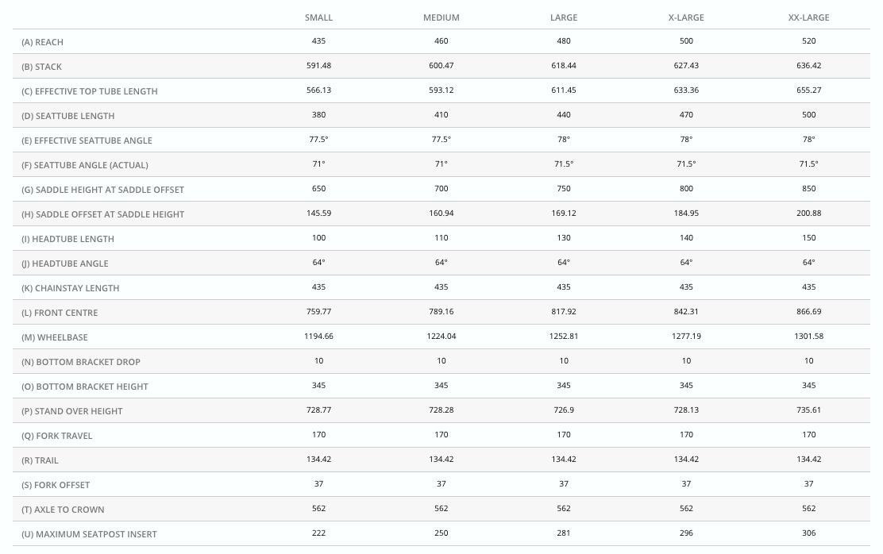Screen dimensions: 883x554
Task: Click the XX-Large stand over height 735.61
Action: [x=808, y=410]
